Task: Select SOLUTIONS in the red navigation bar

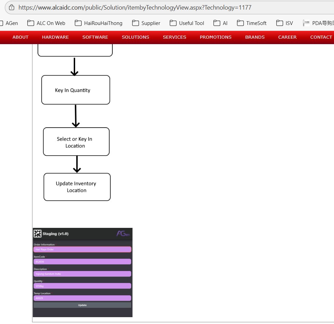Action: (x=136, y=37)
